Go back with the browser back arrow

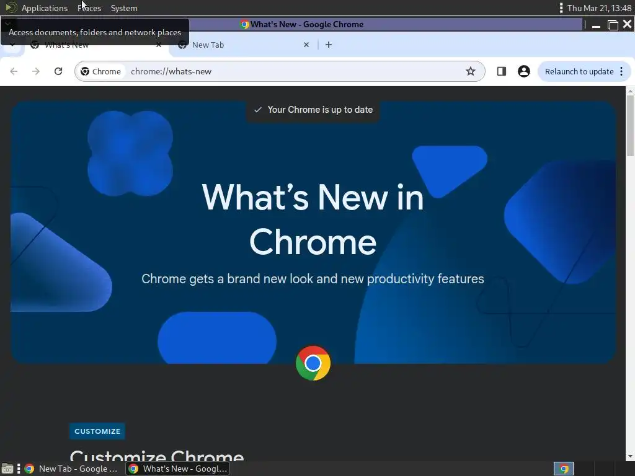click(14, 71)
